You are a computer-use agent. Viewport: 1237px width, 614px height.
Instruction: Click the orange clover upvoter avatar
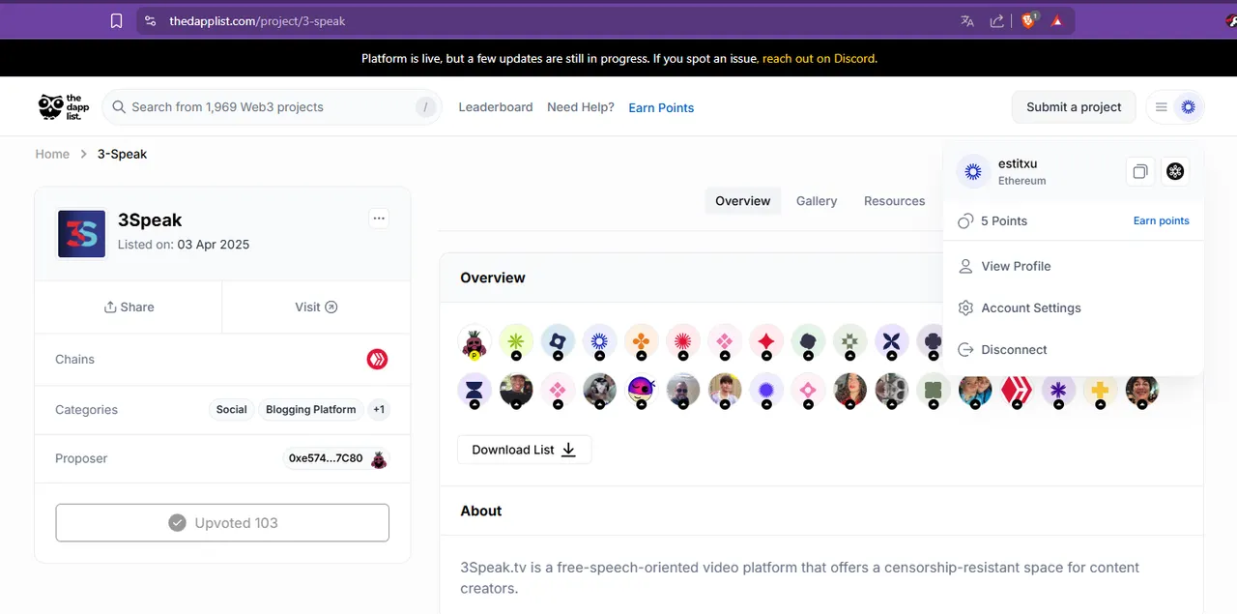click(642, 340)
